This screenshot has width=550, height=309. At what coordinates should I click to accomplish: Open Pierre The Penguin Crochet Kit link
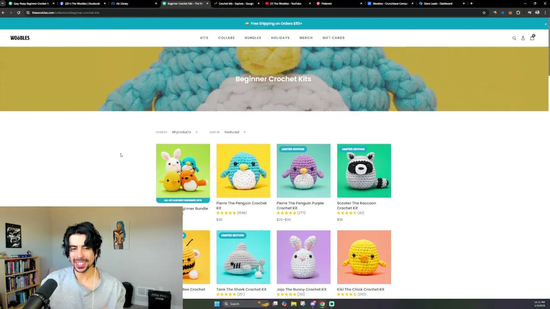point(241,206)
